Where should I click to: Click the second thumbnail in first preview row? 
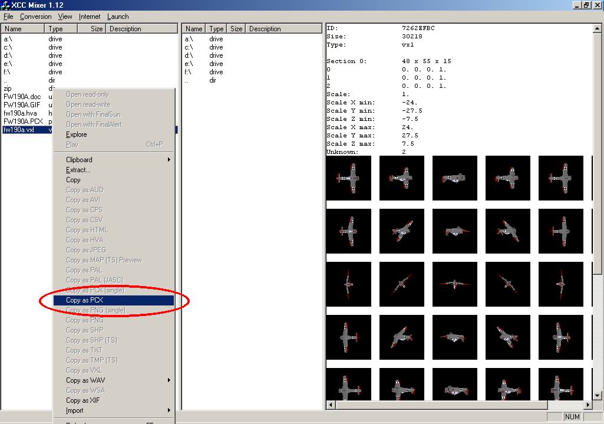pos(402,178)
